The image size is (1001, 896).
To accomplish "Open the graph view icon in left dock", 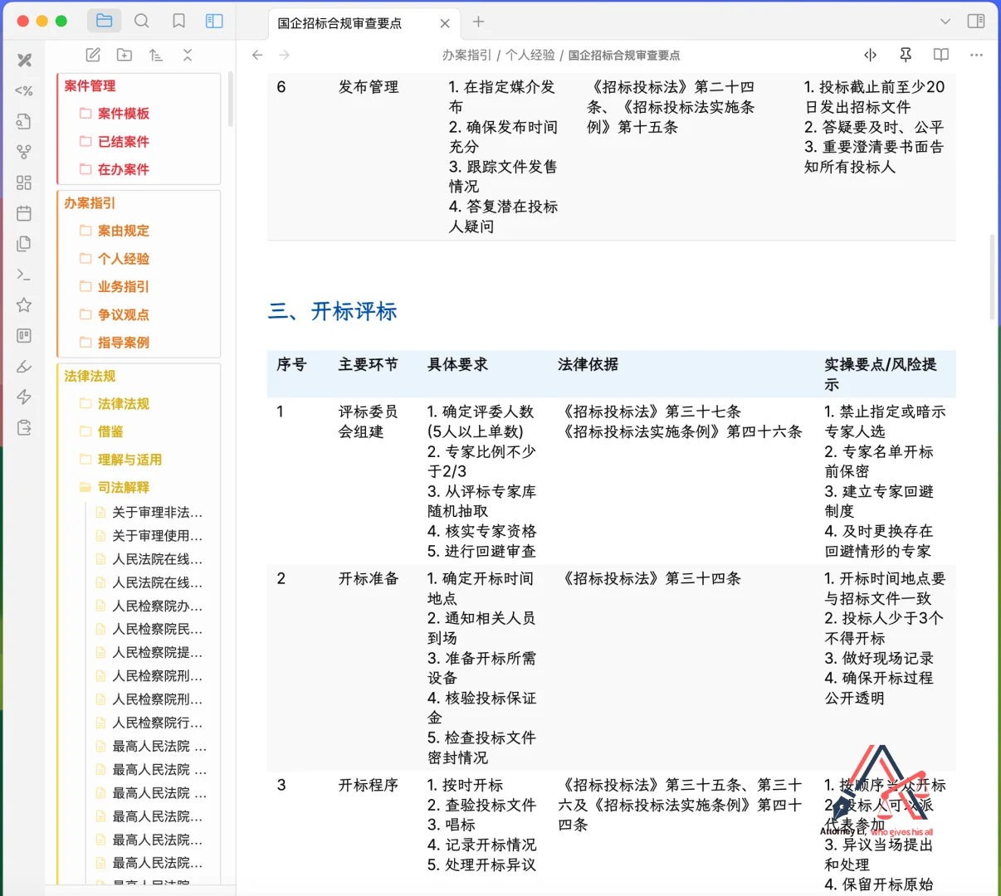I will pos(23,151).
